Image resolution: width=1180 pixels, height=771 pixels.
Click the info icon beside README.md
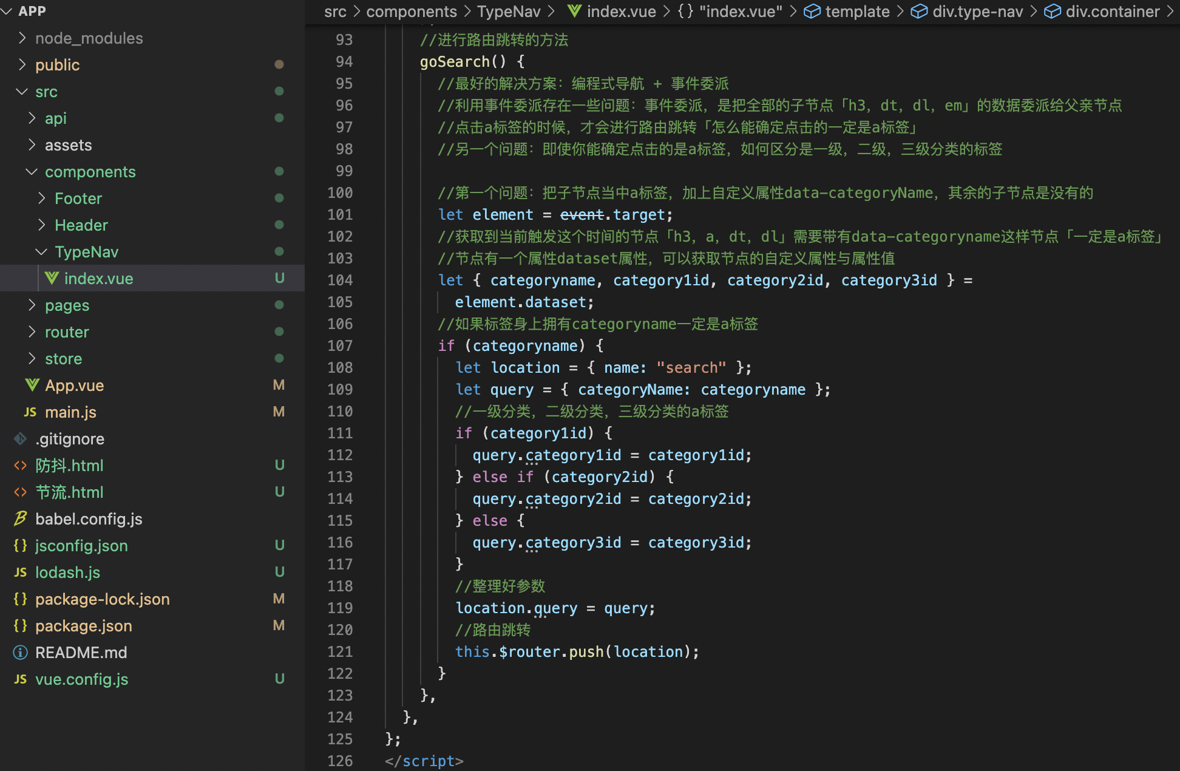pos(20,653)
